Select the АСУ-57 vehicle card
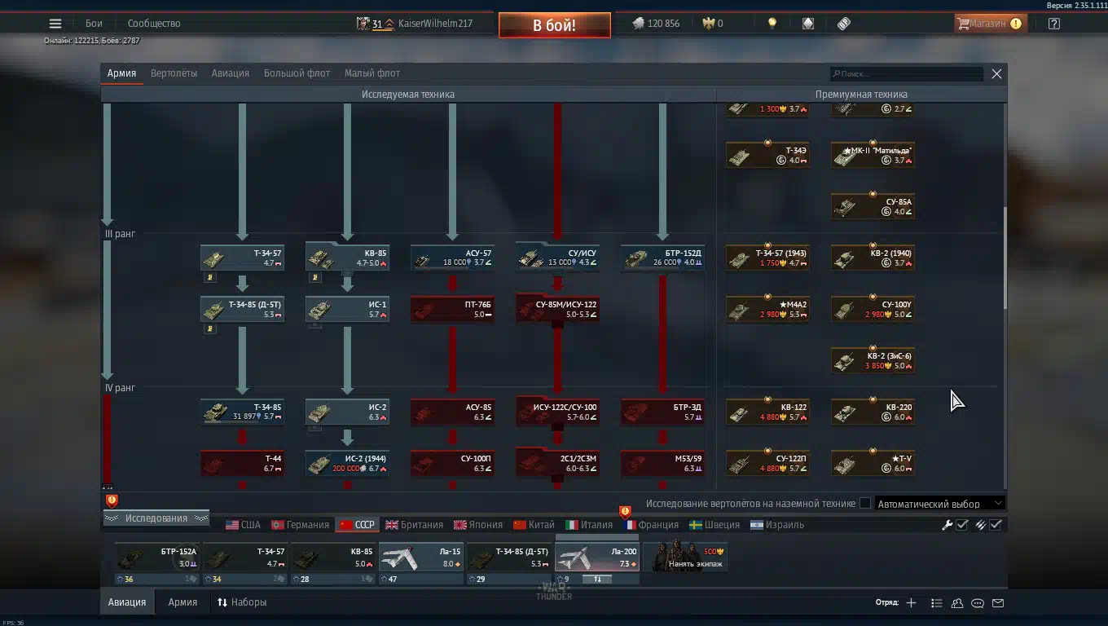Image resolution: width=1108 pixels, height=626 pixels. [x=453, y=258]
